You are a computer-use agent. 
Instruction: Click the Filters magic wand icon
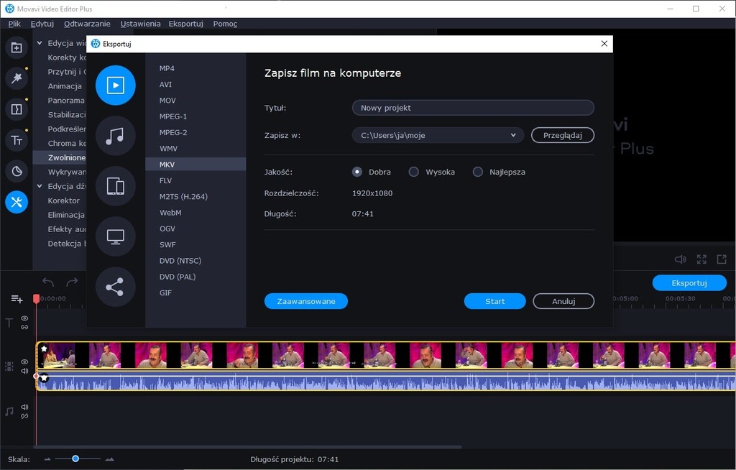coord(17,78)
